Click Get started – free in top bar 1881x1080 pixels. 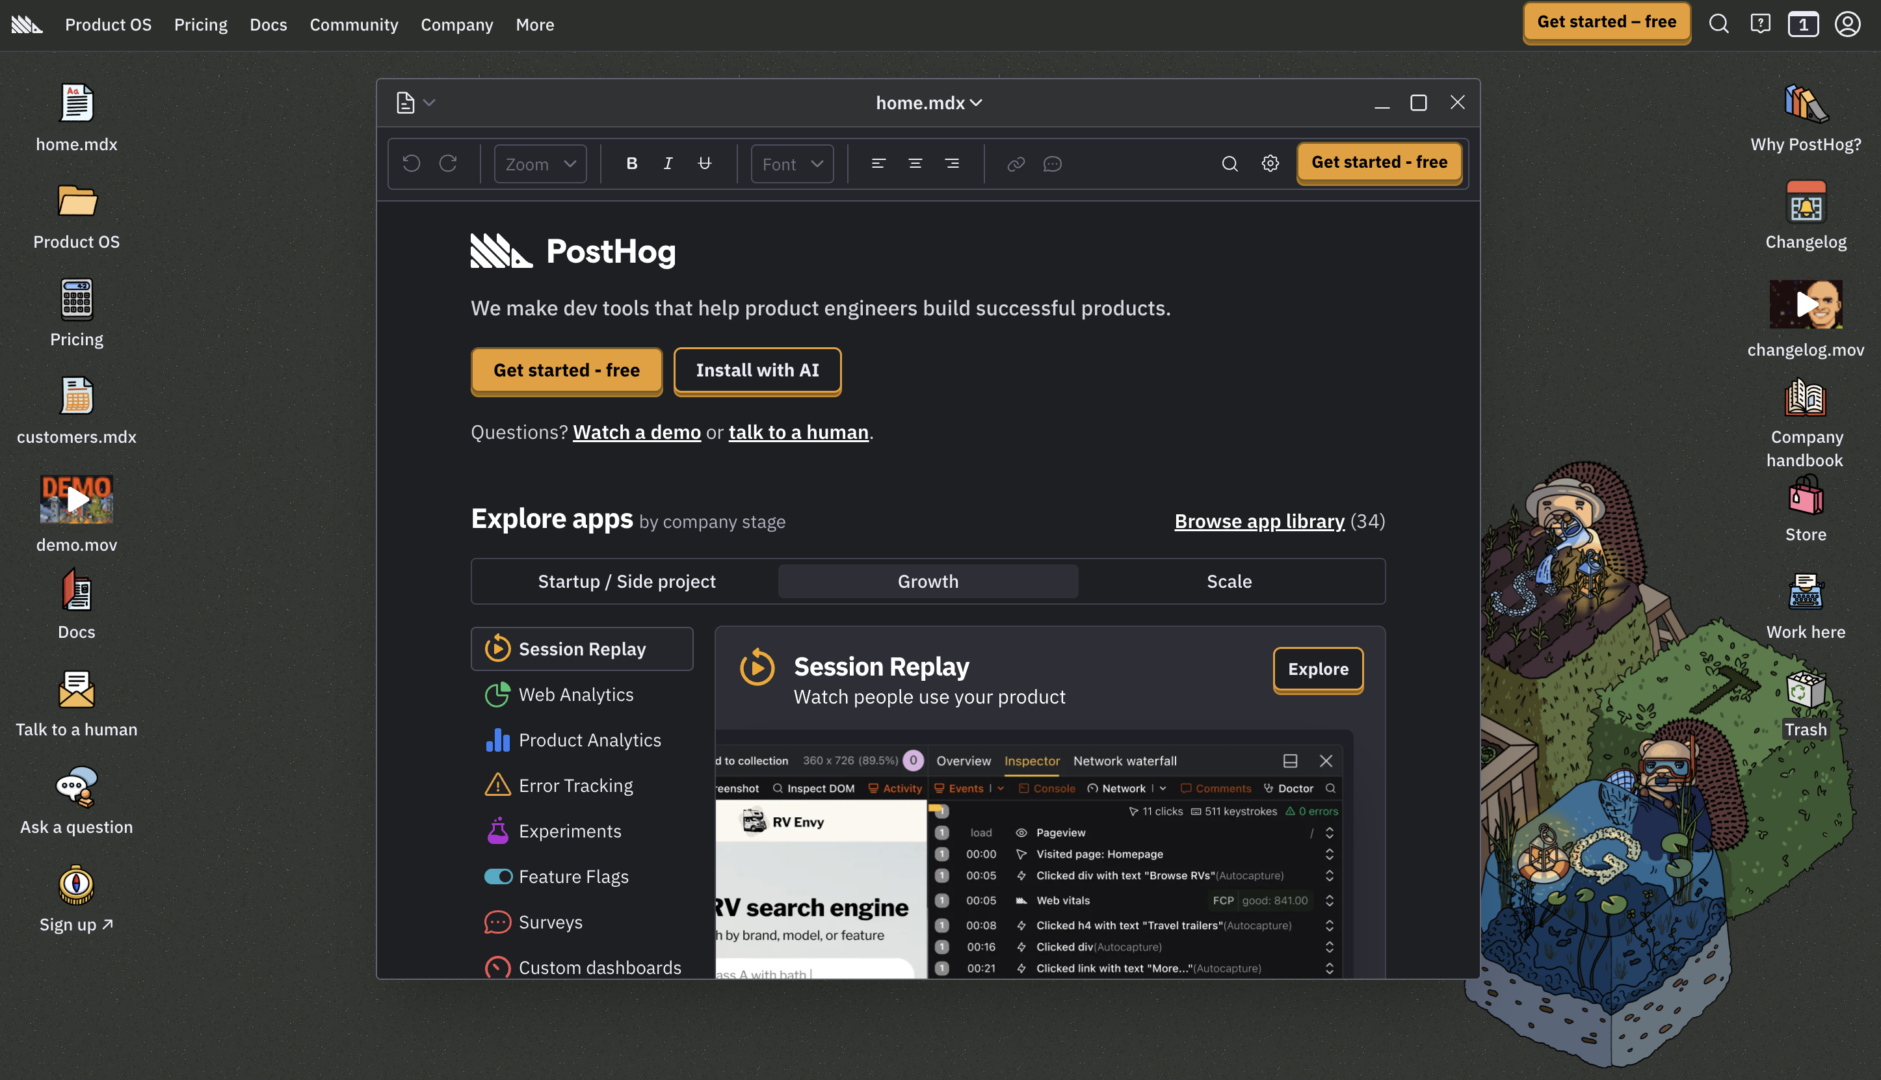pos(1607,22)
